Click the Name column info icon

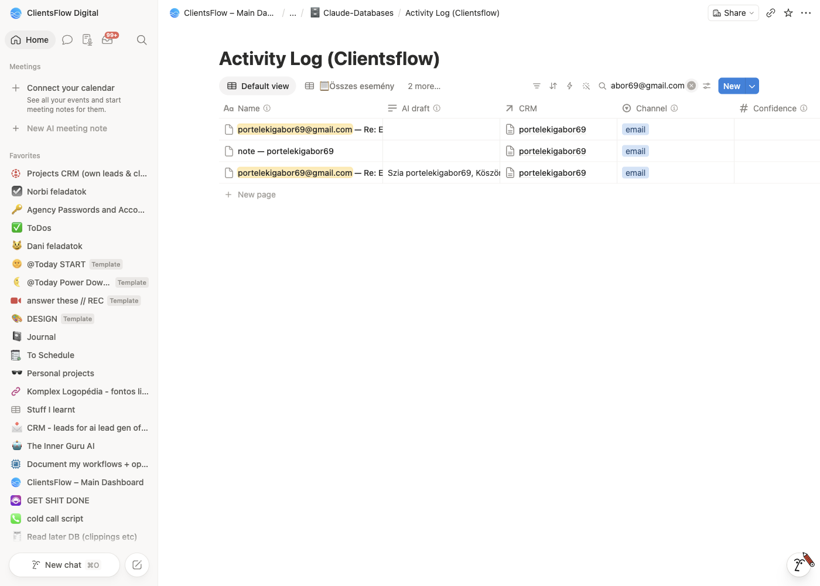coord(267,108)
